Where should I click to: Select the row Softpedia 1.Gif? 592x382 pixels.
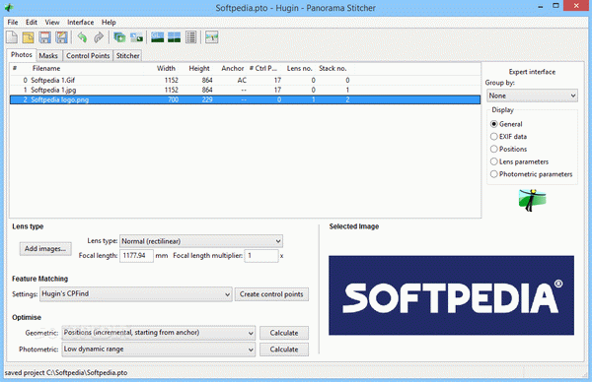coord(245,81)
